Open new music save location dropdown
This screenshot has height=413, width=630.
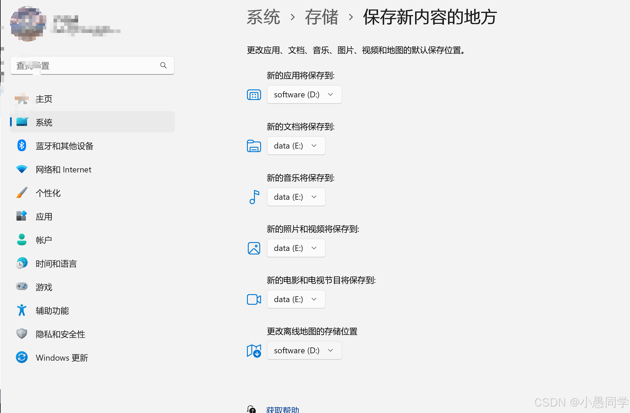tap(296, 197)
